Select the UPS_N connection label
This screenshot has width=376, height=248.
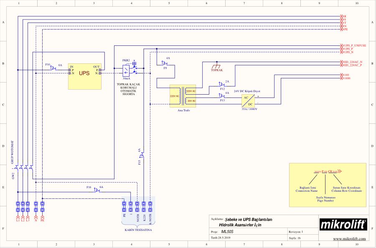tap(349, 52)
